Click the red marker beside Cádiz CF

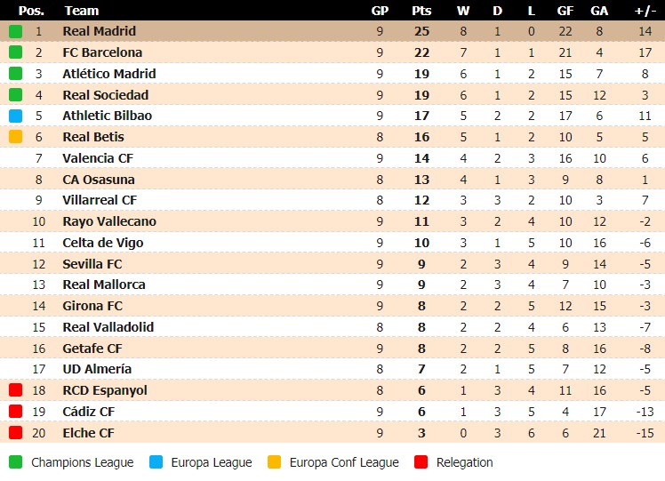pyautogui.click(x=16, y=411)
